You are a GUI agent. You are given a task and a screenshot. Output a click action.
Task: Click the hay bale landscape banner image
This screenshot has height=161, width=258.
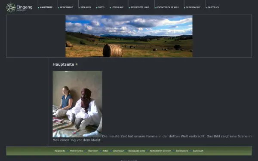click(129, 36)
